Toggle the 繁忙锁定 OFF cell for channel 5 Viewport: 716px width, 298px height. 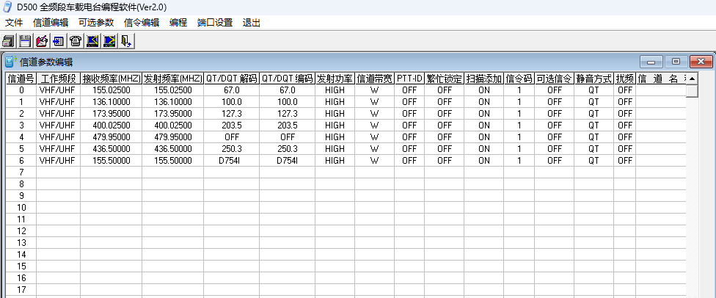(x=445, y=149)
